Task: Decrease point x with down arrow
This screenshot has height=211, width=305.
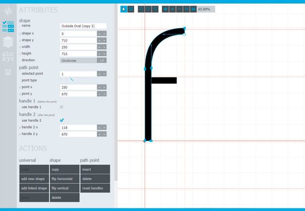Action: click(104, 87)
